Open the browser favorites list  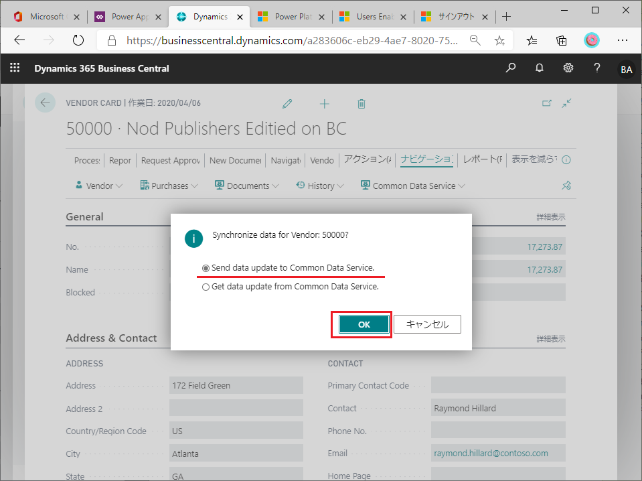532,40
